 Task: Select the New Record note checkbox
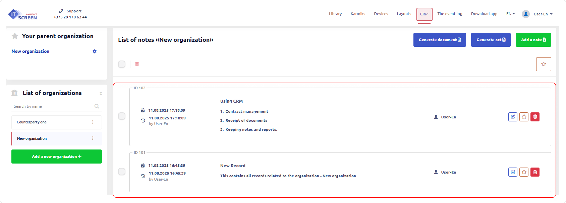[122, 172]
